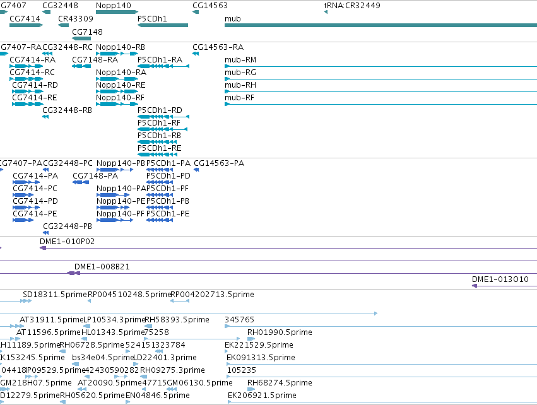
Task: Select transcript CG7148-RA
Action: click(x=81, y=66)
